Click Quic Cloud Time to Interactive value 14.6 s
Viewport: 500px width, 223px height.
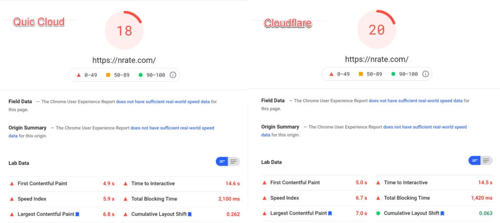pos(232,184)
